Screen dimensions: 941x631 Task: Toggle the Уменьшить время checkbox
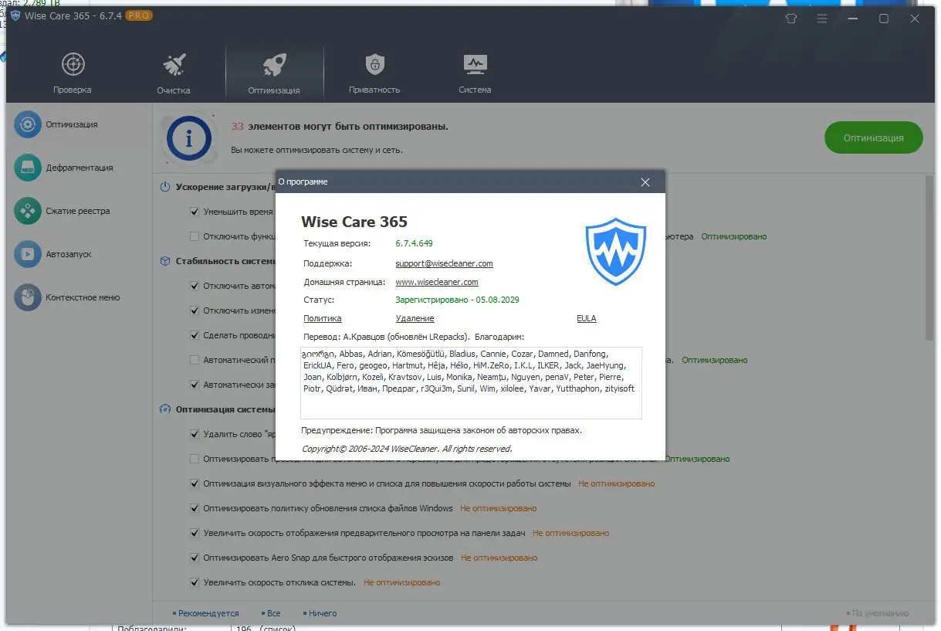(195, 212)
